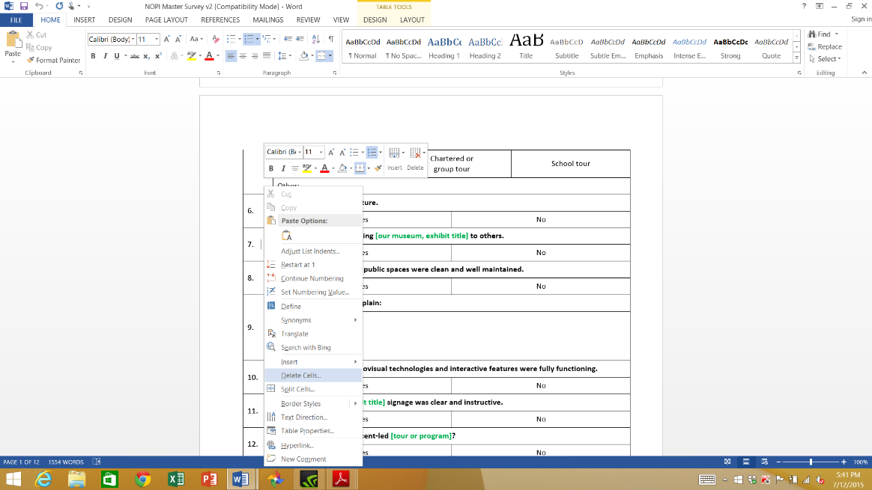Viewport: 872px width, 490px height.
Task: Open the ribbon font size dropdown
Action: point(157,39)
